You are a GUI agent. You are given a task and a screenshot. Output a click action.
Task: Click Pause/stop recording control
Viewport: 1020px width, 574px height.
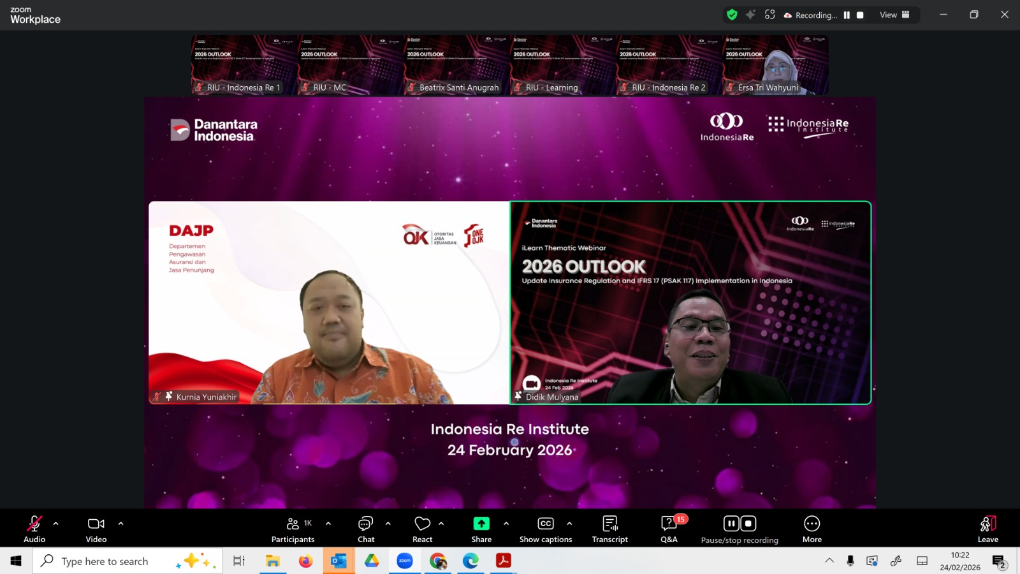pos(739,529)
